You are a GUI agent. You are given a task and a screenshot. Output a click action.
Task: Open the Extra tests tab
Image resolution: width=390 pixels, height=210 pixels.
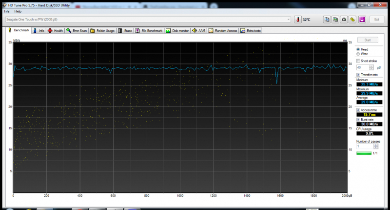pos(251,31)
